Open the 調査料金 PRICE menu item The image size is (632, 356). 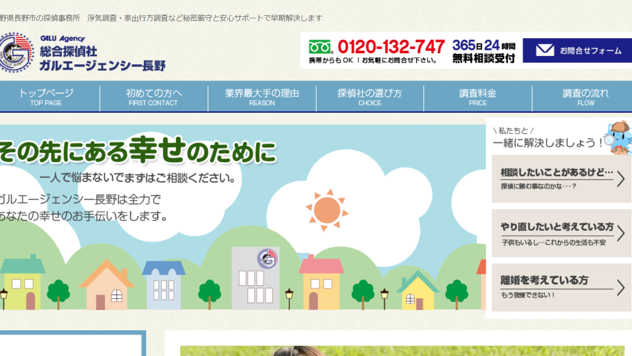(x=477, y=97)
